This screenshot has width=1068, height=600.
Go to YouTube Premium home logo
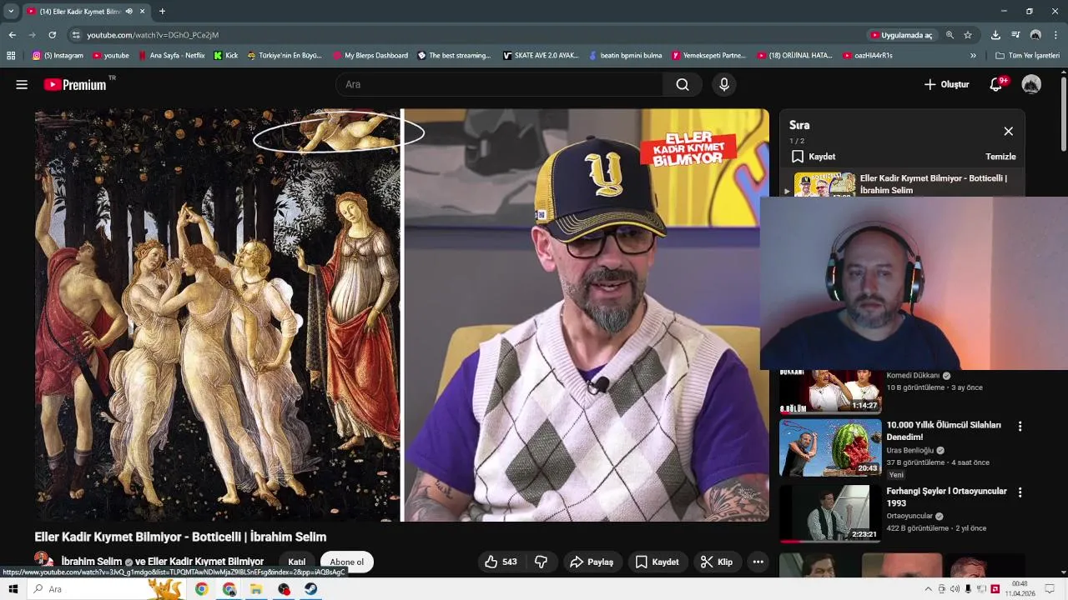(75, 84)
